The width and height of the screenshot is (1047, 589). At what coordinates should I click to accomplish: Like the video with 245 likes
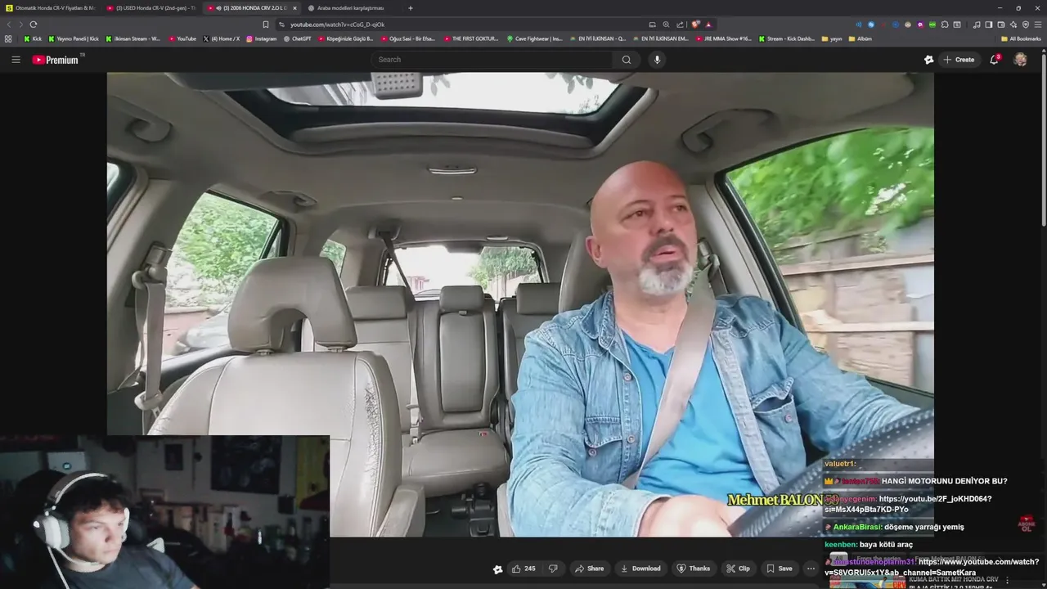(x=523, y=569)
